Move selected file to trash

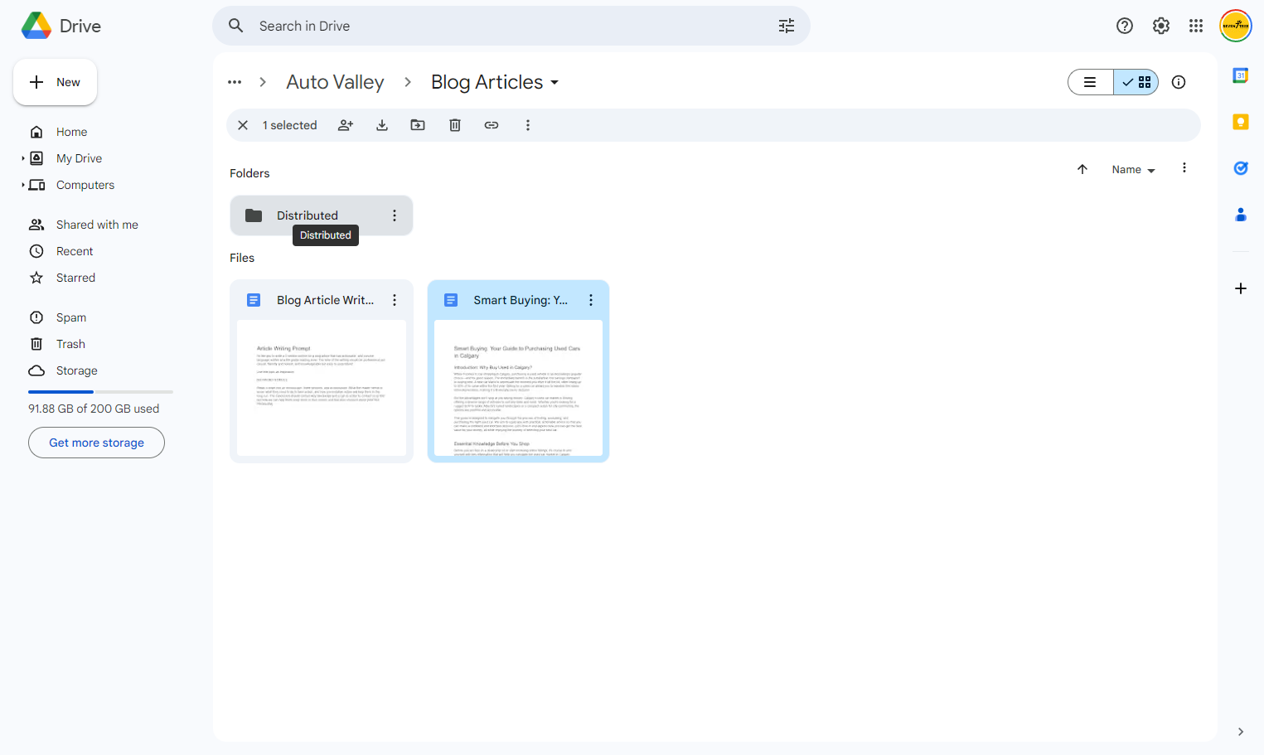[455, 125]
